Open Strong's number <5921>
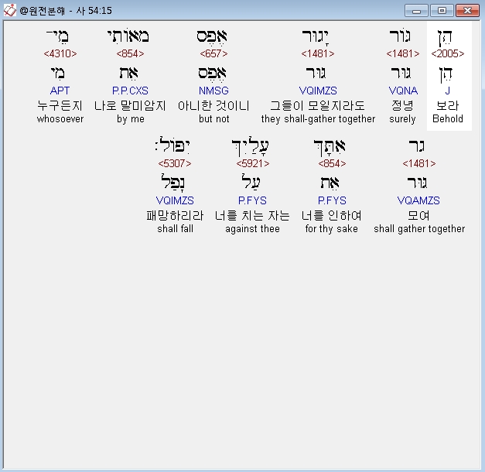The width and height of the screenshot is (485, 472). pyautogui.click(x=253, y=164)
